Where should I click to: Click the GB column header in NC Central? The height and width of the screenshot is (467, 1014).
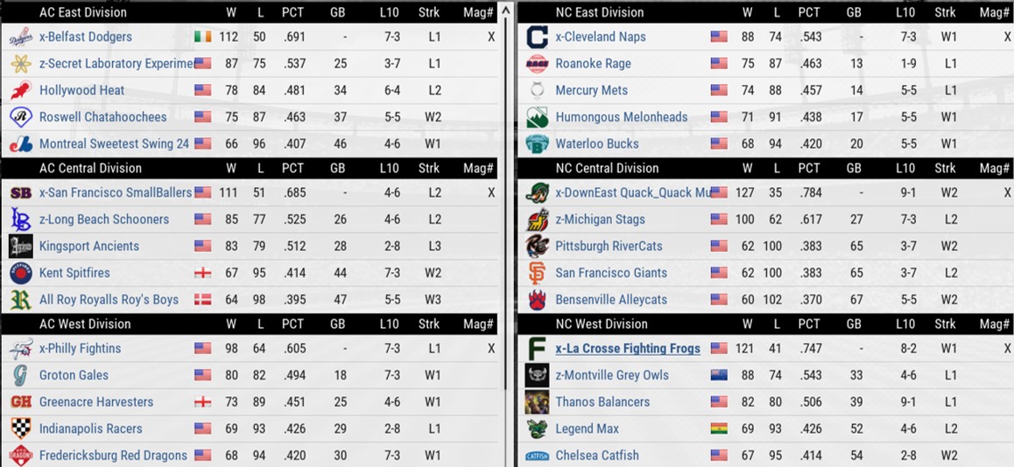pos(854,168)
